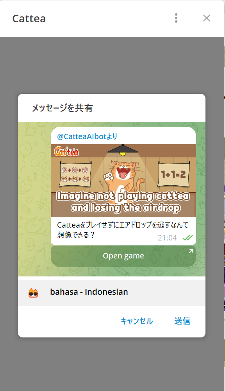
Task: Click the Cattea header title
Action: [29, 18]
